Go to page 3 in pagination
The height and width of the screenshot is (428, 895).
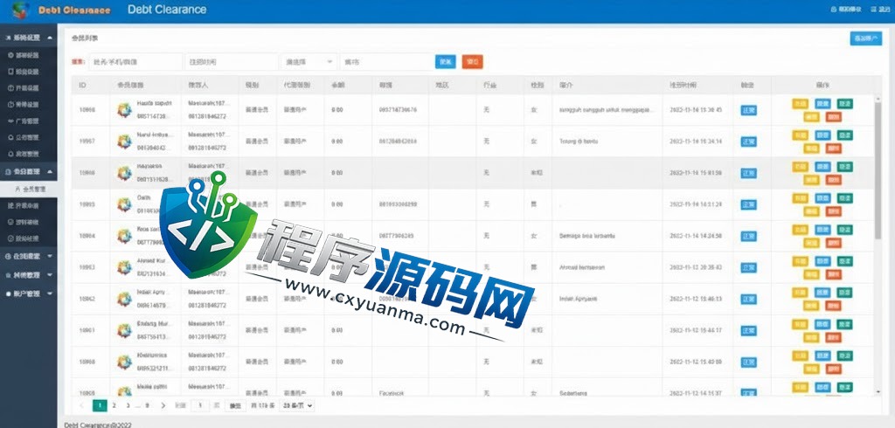point(128,405)
